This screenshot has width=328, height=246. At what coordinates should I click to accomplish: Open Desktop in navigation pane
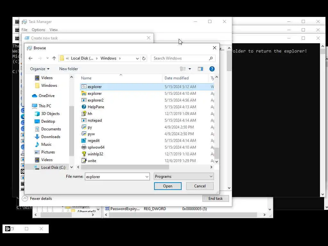click(x=48, y=121)
